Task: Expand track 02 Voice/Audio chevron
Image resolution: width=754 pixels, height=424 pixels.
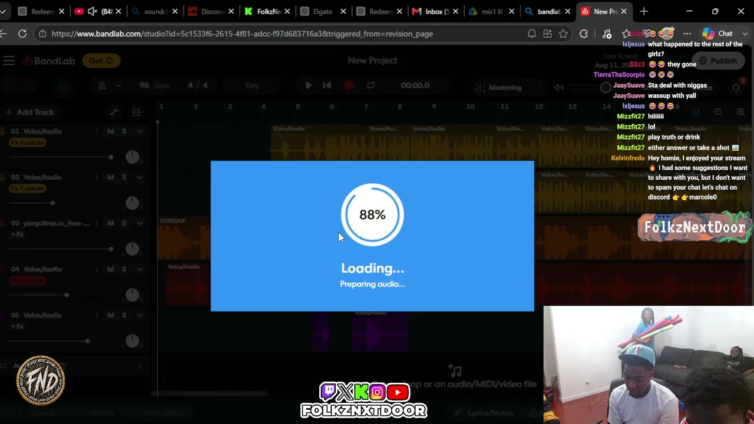Action: point(140,177)
